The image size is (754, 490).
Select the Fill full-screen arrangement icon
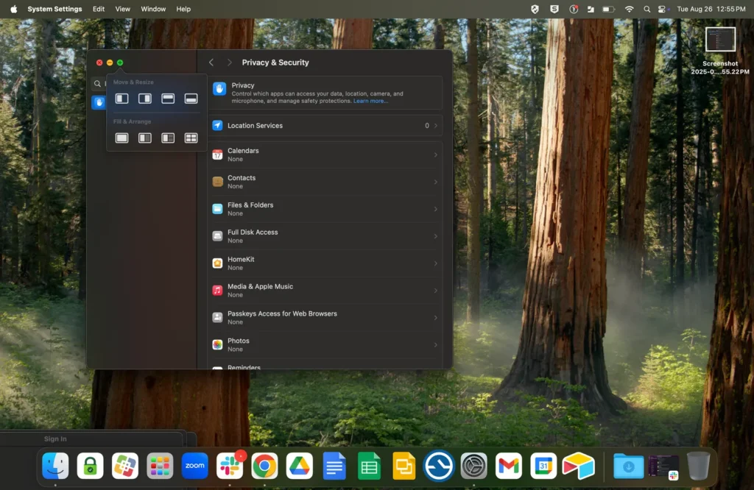click(121, 138)
